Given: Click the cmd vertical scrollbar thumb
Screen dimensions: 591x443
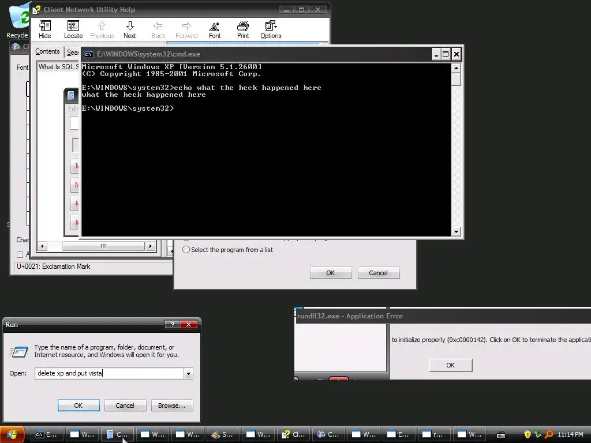Looking at the screenshot, I should pos(456,80).
